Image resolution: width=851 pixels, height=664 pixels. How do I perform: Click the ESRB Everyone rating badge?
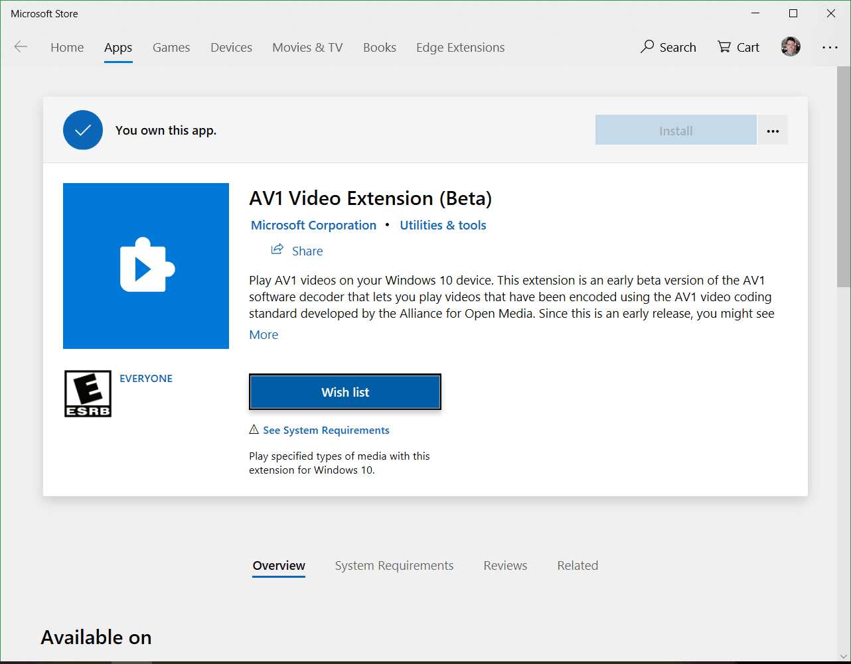point(88,393)
